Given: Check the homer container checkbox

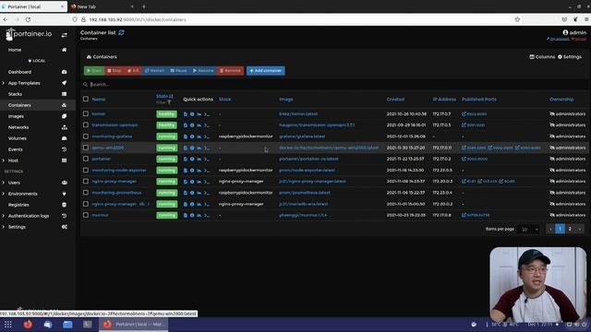Looking at the screenshot, I should pyautogui.click(x=86, y=113).
